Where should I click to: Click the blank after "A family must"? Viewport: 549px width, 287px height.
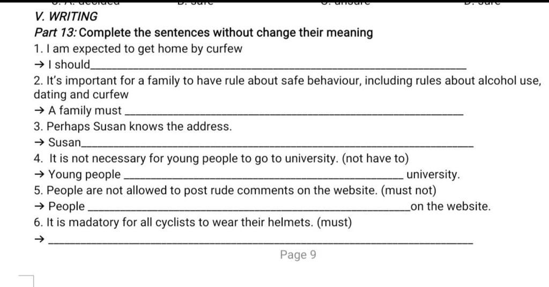[294, 113]
